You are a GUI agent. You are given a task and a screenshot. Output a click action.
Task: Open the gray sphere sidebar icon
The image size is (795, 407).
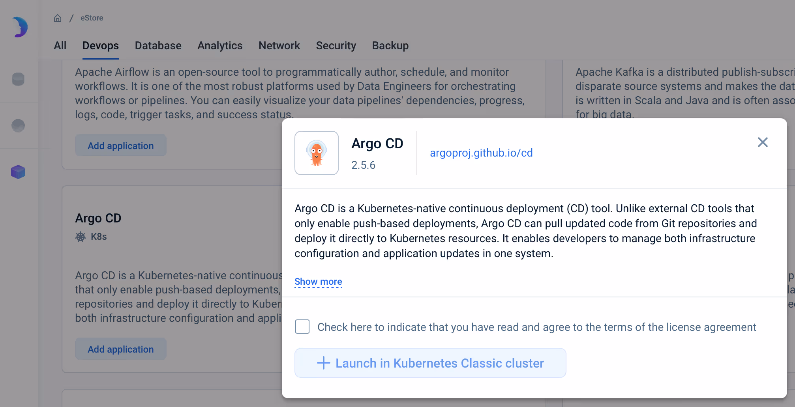[18, 126]
